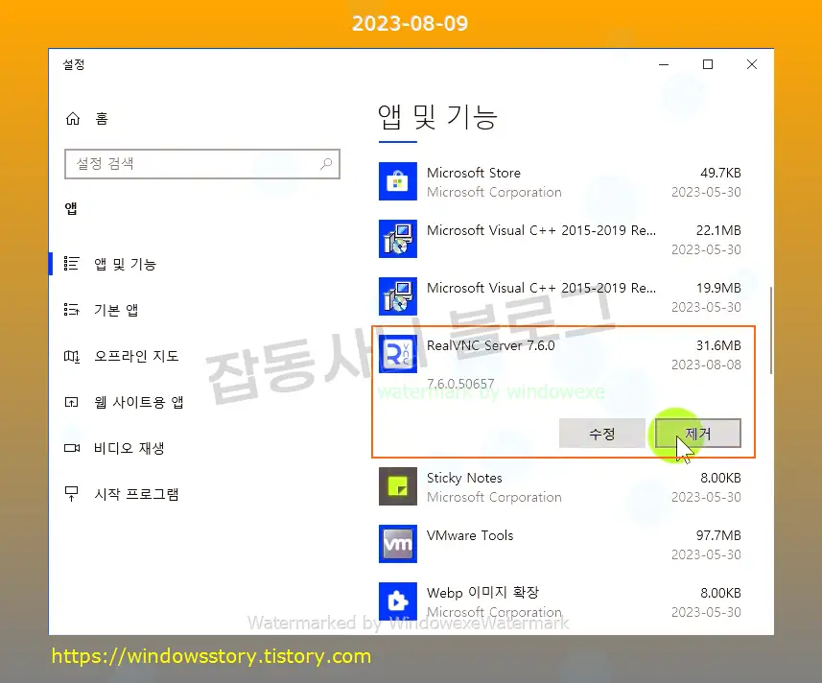Select the VMware Tools entry name
The image size is (822, 683).
coord(470,535)
